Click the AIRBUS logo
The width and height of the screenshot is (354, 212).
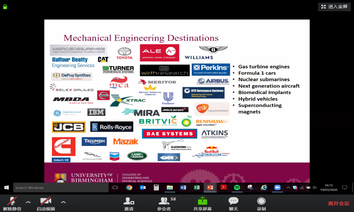coord(213,81)
